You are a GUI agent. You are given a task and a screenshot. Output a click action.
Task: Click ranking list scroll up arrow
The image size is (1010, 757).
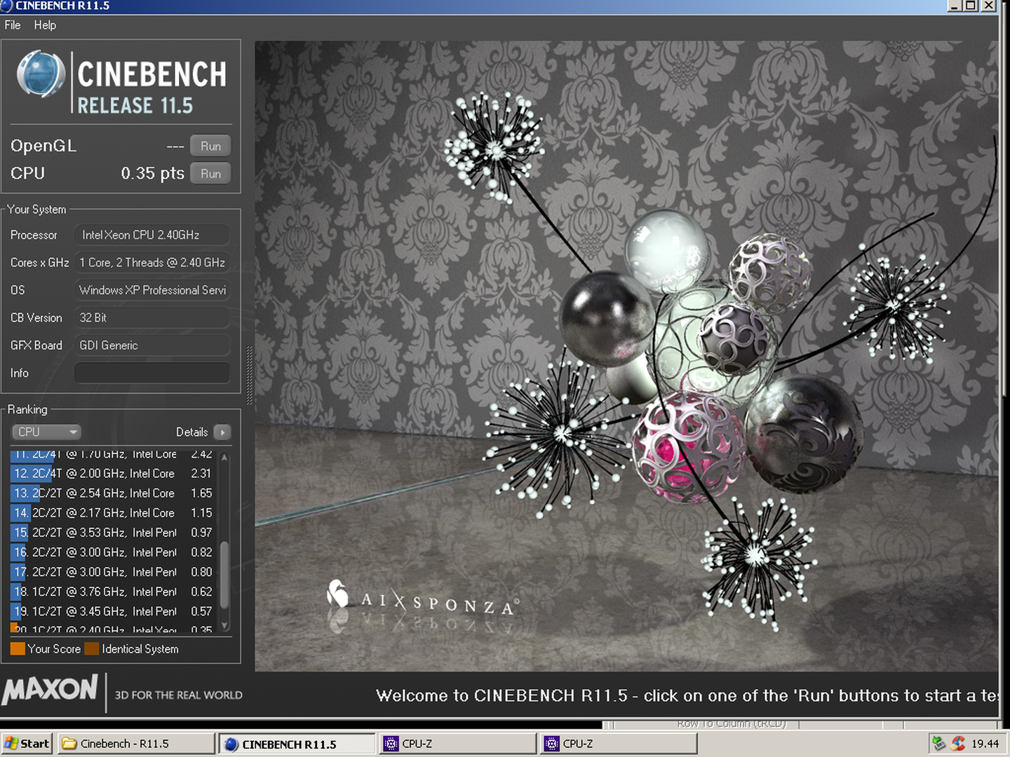point(224,457)
